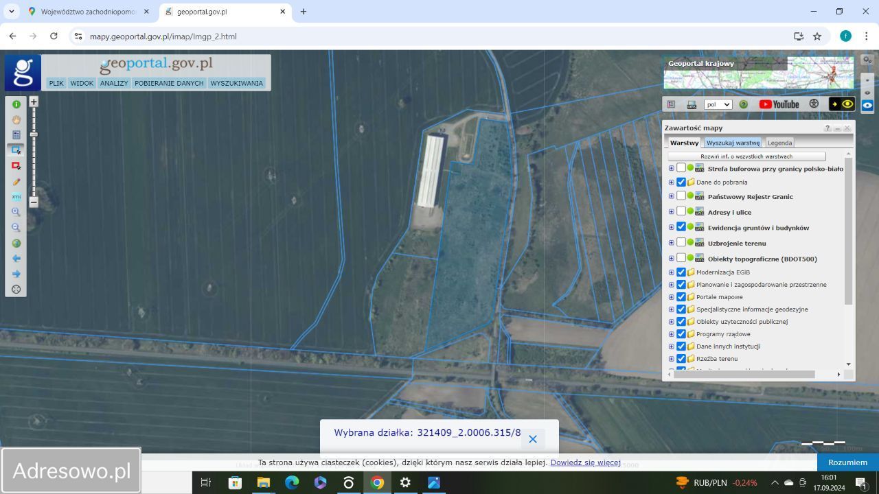Enable Strefa buforowa layer checkbox
Screen dimensions: 879x494
(681, 168)
